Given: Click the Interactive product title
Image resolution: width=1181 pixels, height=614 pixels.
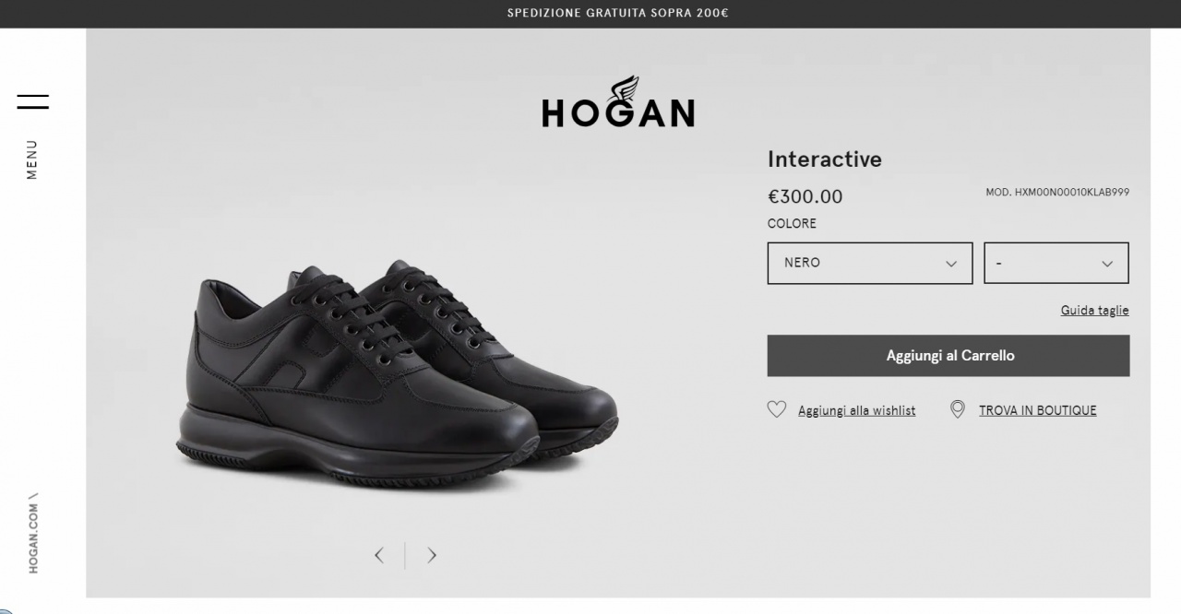Looking at the screenshot, I should tap(824, 159).
